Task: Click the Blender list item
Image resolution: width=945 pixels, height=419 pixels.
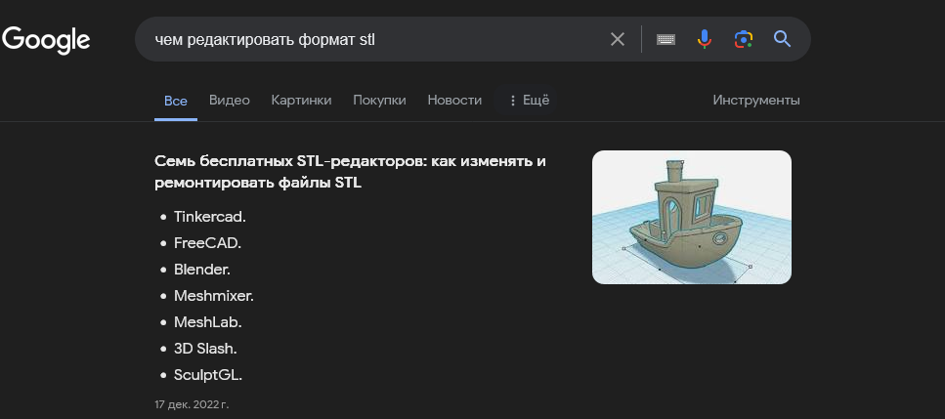Action: [x=202, y=270]
